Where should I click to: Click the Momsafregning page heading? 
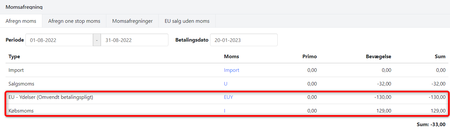tap(24, 7)
